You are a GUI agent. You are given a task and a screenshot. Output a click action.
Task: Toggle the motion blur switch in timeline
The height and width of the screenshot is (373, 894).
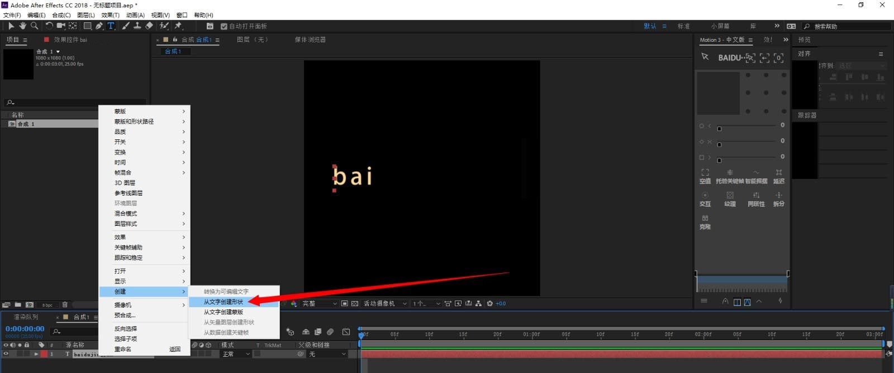[x=330, y=332]
